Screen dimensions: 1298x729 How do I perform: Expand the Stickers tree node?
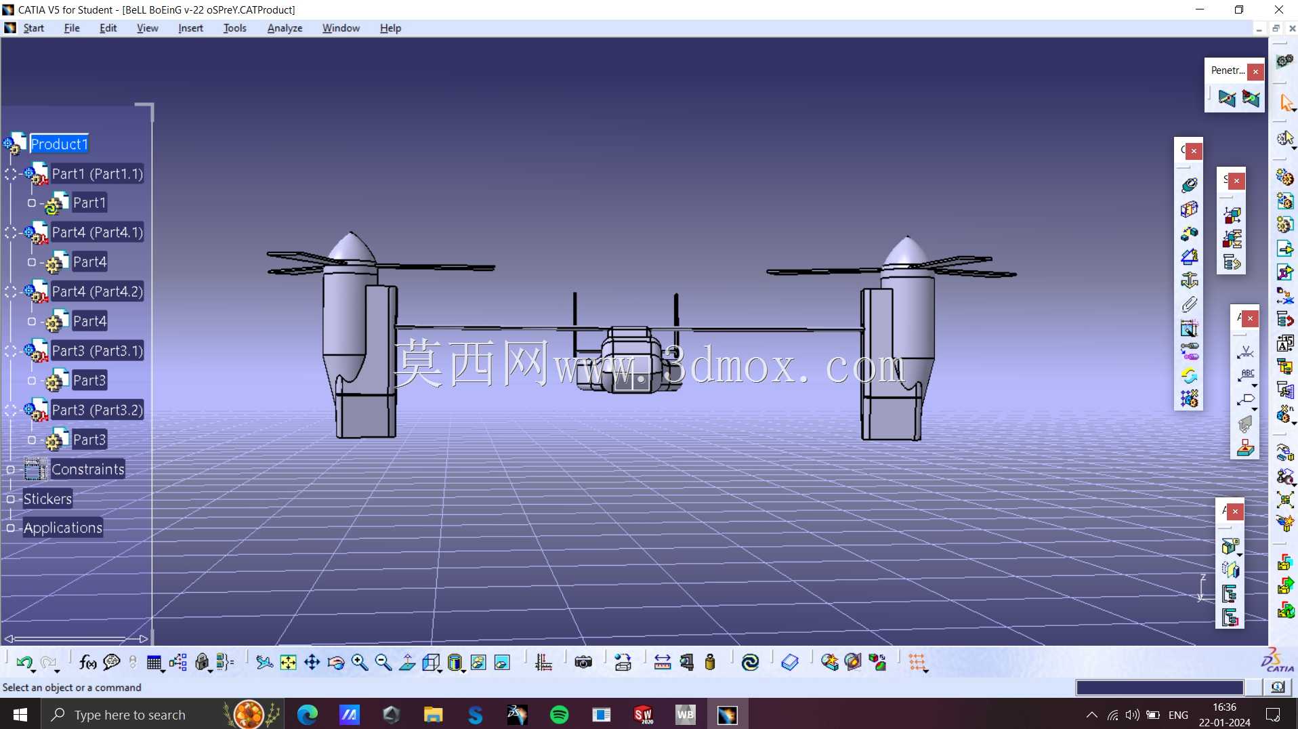point(11,499)
